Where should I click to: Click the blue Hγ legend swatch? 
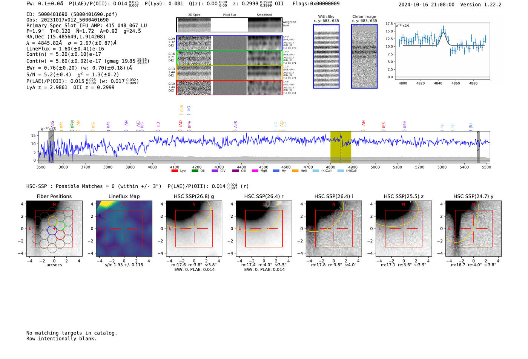point(276,171)
